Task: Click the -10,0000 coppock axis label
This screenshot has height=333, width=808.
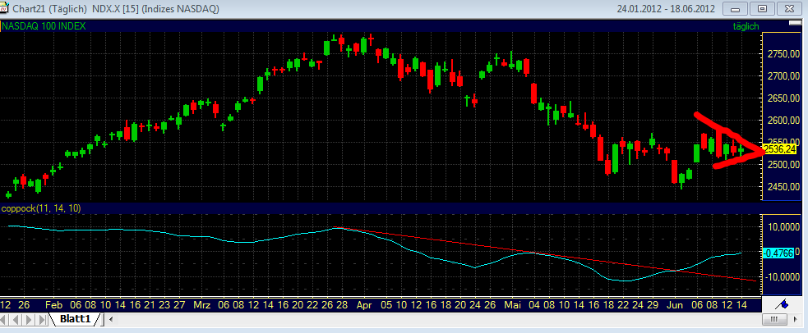Action: (781, 277)
